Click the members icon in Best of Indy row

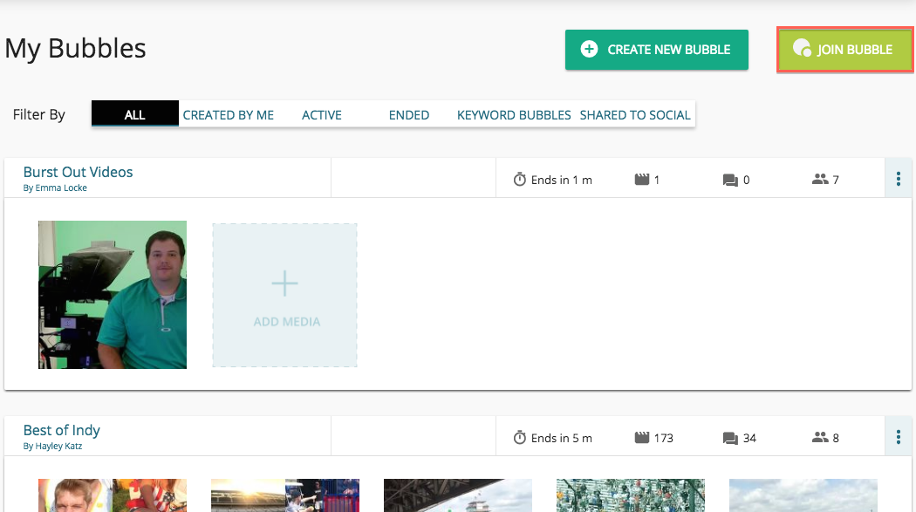(x=819, y=438)
